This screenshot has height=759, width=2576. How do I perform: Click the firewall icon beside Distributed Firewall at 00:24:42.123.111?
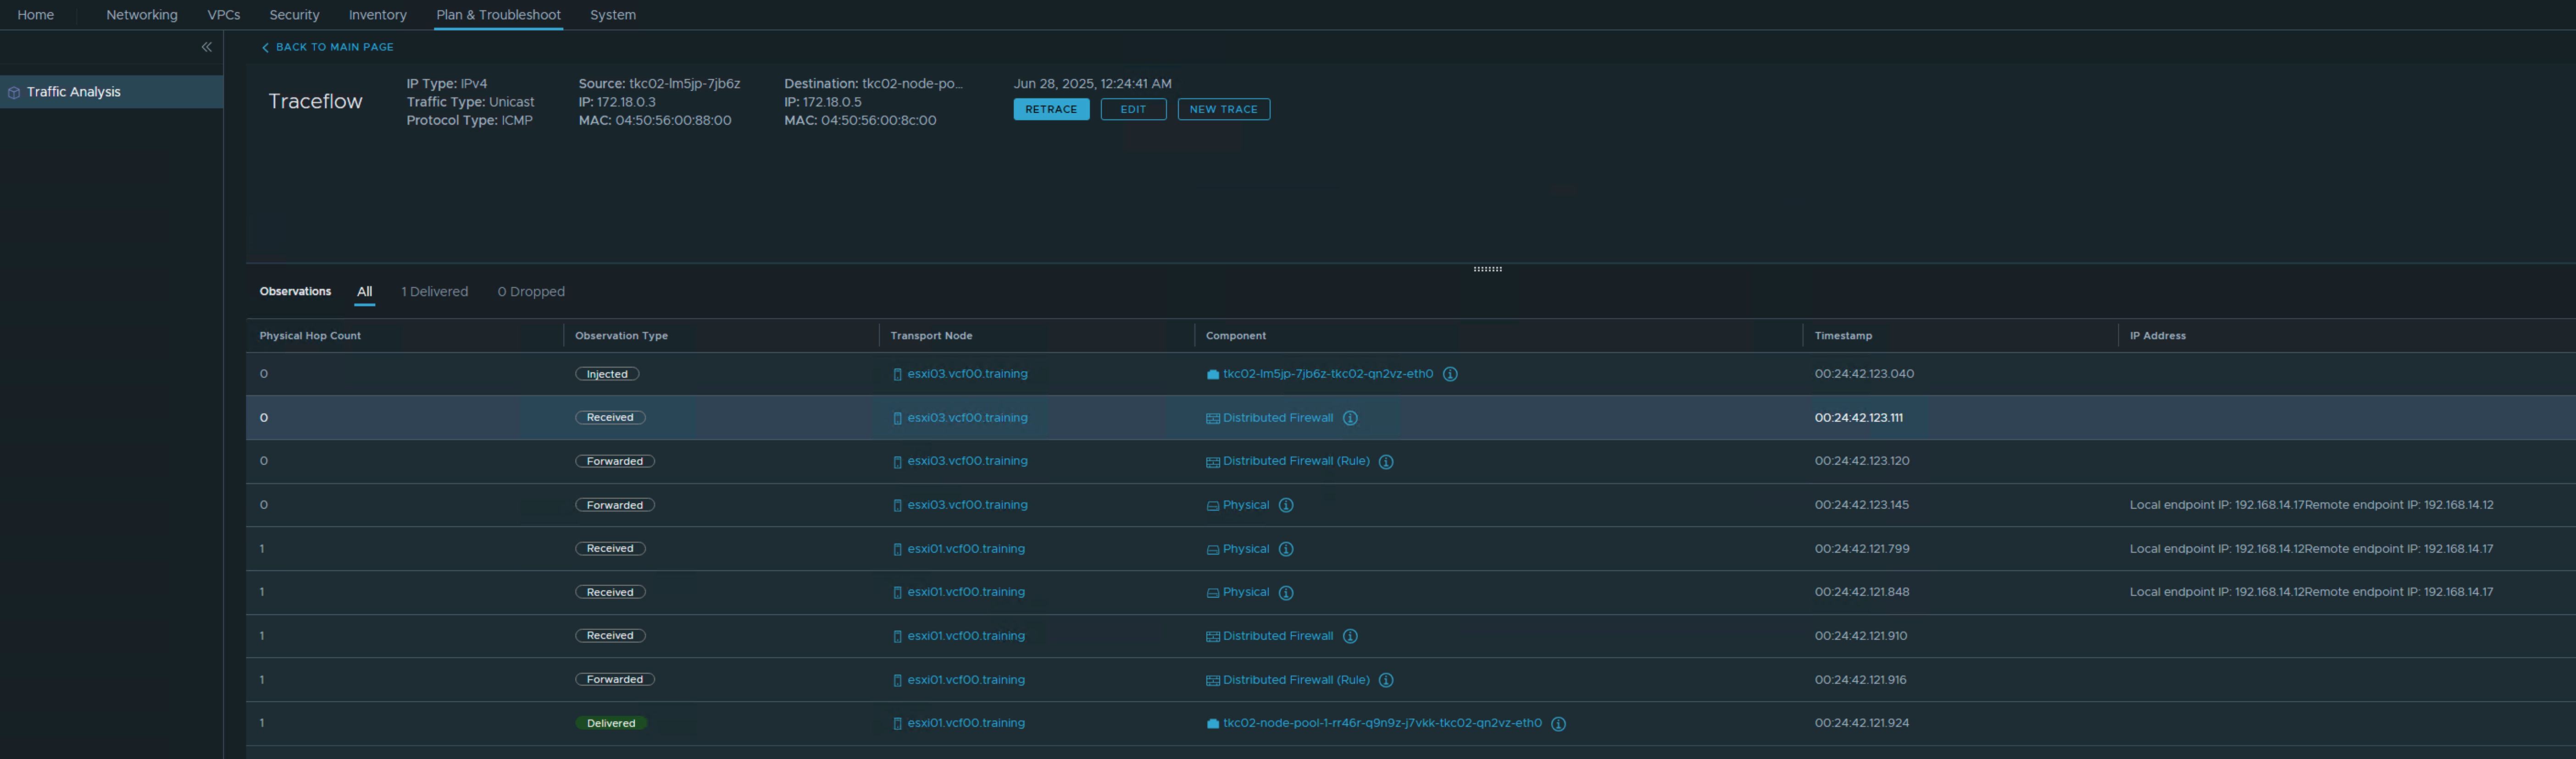(1213, 418)
